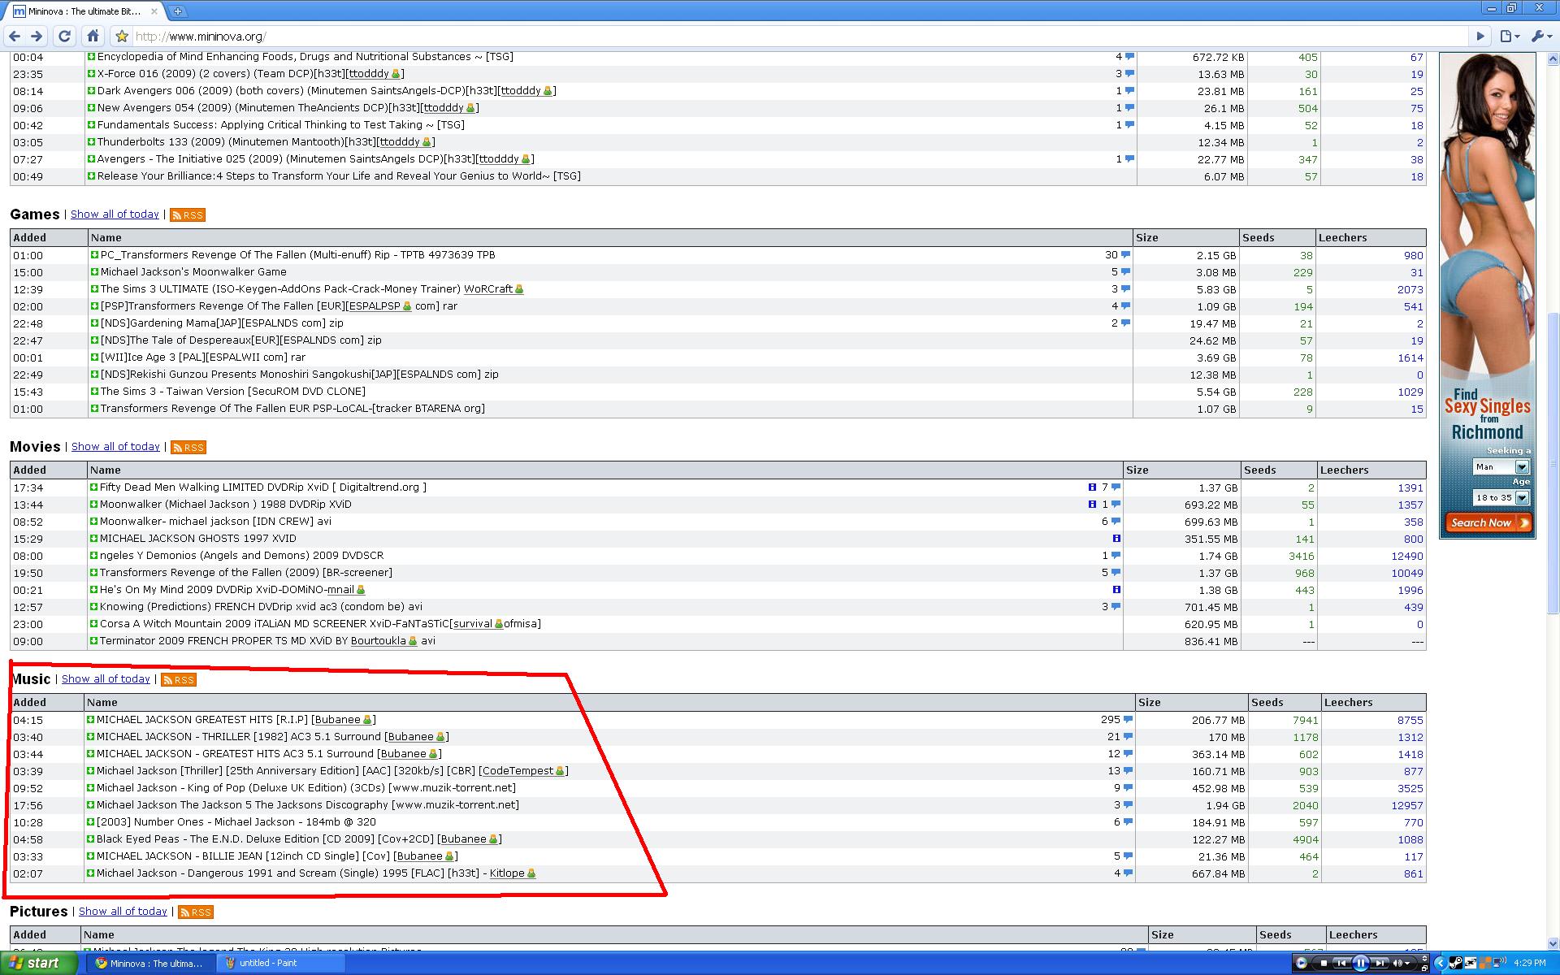Click green download icon for Michael Jackson's Moonwalker Game
1560x975 pixels.
94,272
